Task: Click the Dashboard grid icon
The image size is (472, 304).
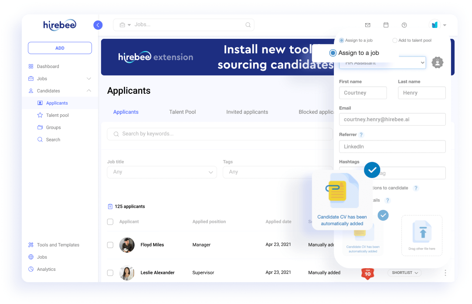Action: point(31,66)
